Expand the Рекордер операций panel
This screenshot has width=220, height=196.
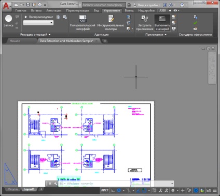tap(35, 35)
